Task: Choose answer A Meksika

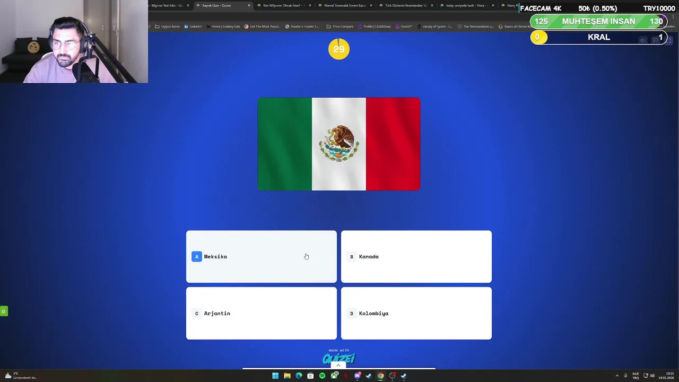Action: pos(261,256)
